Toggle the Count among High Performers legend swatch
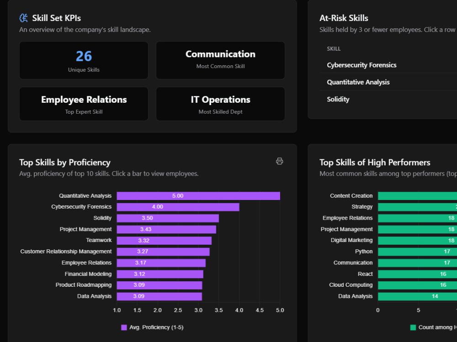 click(x=413, y=327)
